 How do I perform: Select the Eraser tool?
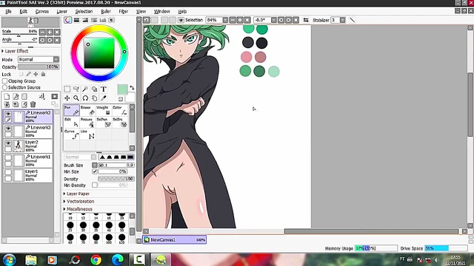[87, 110]
